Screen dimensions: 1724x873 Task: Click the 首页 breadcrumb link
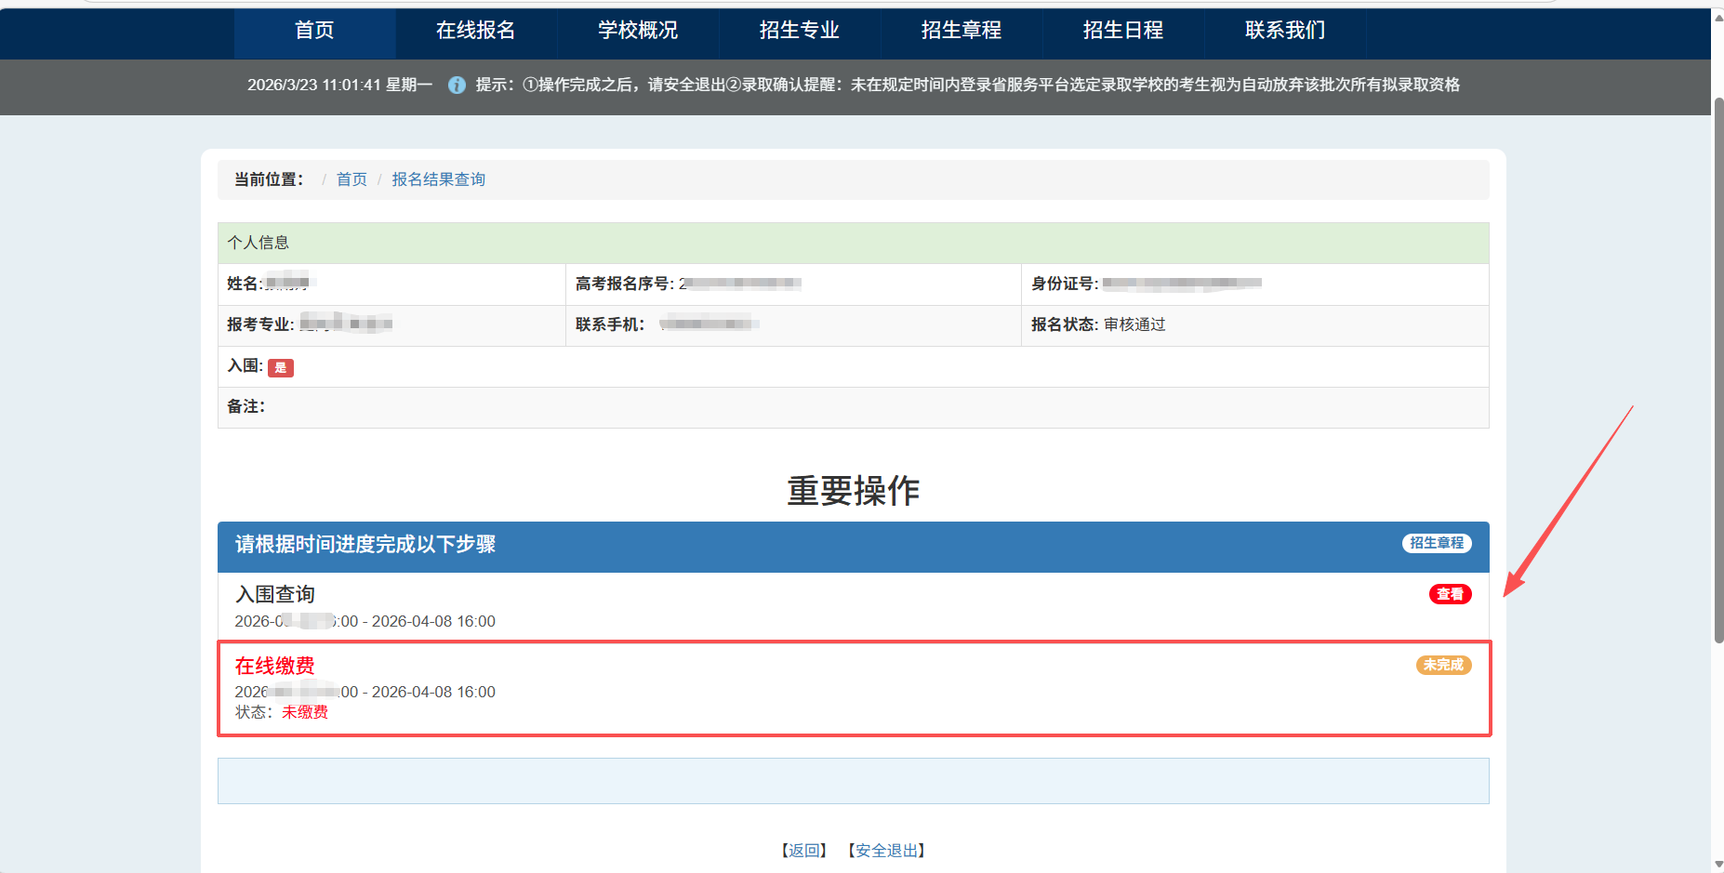[x=351, y=179]
